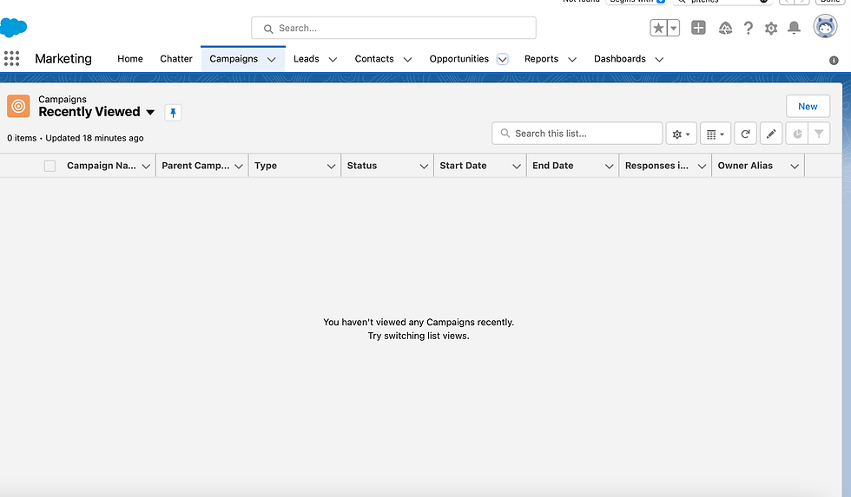Click the pencil Edit List icon
This screenshot has width=851, height=497.
pyautogui.click(x=771, y=134)
